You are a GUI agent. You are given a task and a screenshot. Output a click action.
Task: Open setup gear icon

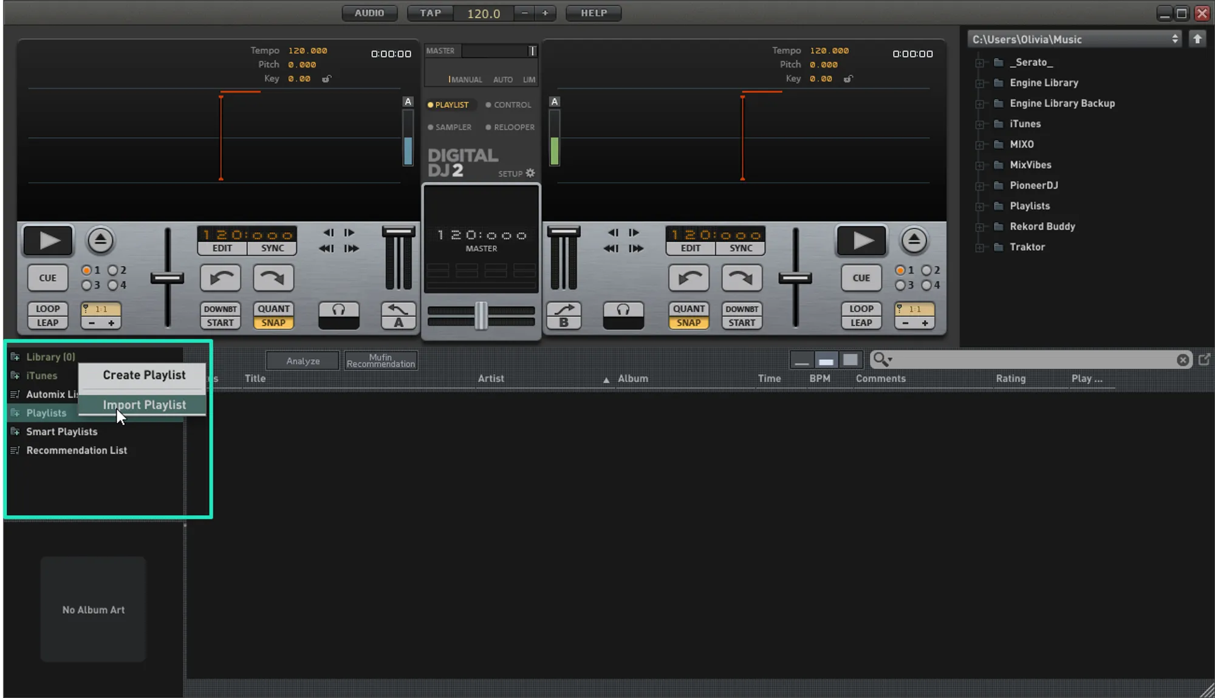[x=530, y=173]
